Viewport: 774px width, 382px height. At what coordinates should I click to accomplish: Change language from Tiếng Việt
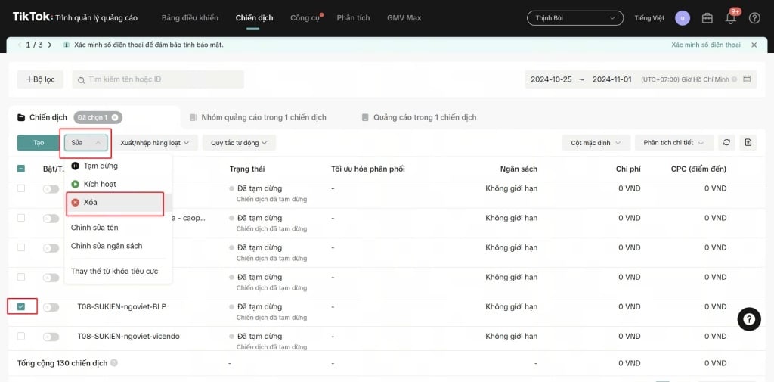pos(649,18)
